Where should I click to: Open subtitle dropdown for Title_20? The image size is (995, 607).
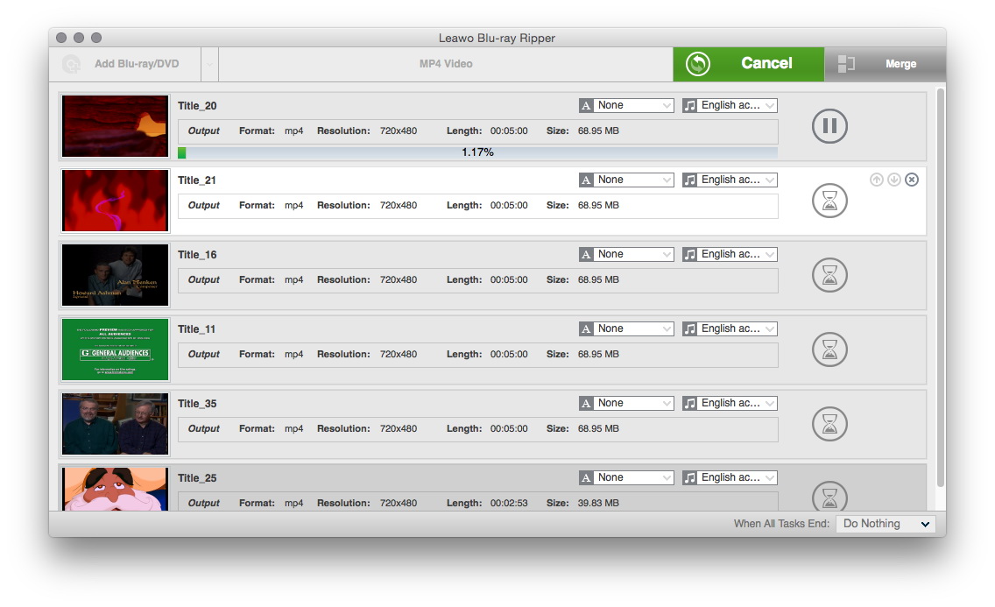tap(626, 105)
